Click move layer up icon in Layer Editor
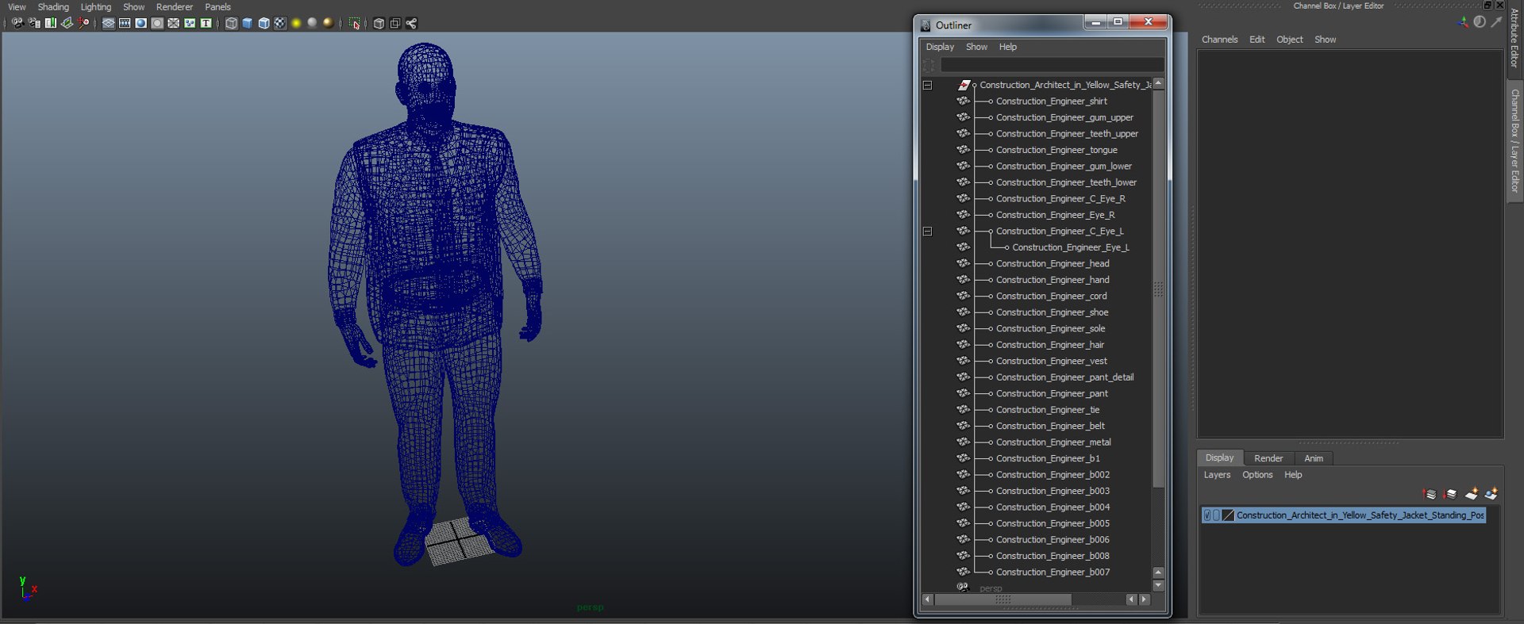The width and height of the screenshot is (1524, 624). (x=1430, y=494)
